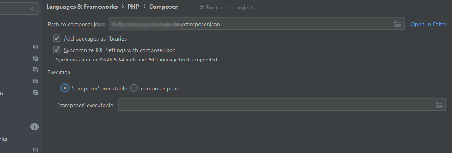The height and width of the screenshot is (153, 452).
Task: Click the notification badge showing 1
Action: (34, 127)
